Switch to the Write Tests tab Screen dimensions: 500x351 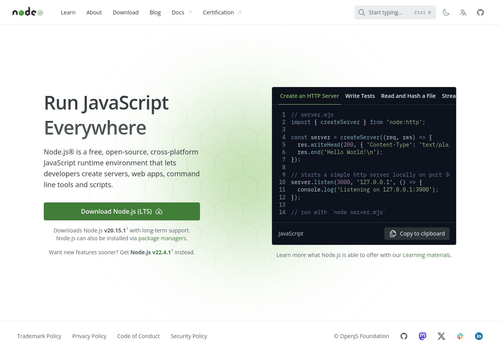pos(360,96)
